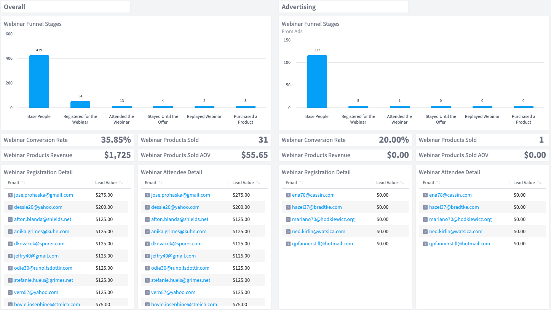Click the 117 Base People bar in Advertising chart
This screenshot has width=551, height=310.
coord(317,81)
